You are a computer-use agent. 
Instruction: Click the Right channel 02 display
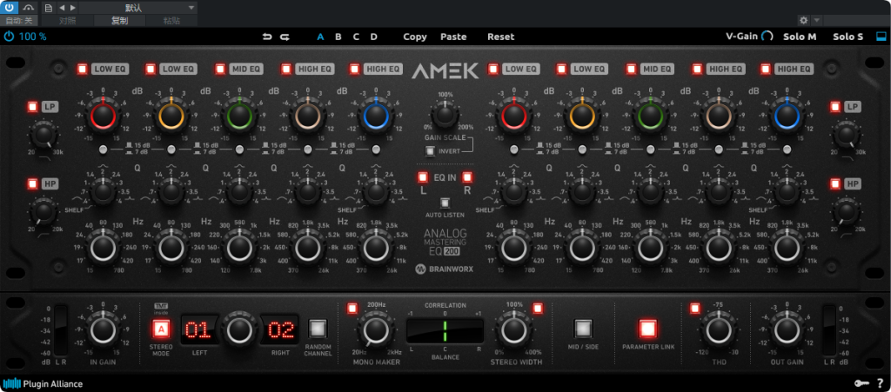(x=279, y=329)
